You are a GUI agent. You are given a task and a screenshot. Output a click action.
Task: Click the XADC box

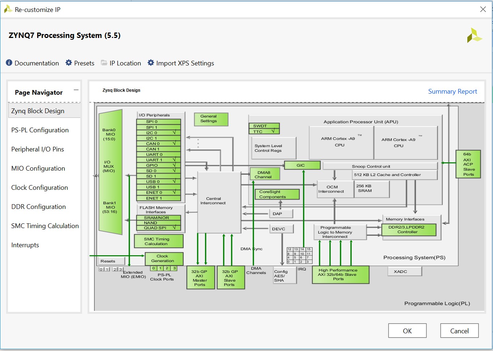(x=405, y=271)
